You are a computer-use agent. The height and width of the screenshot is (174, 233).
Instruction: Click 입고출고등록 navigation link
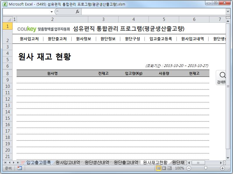click(x=161, y=39)
